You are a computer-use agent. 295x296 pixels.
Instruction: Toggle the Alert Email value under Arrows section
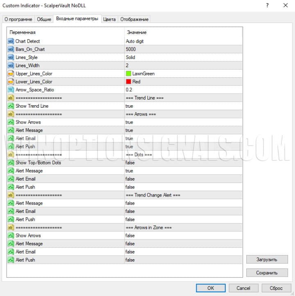(x=129, y=138)
